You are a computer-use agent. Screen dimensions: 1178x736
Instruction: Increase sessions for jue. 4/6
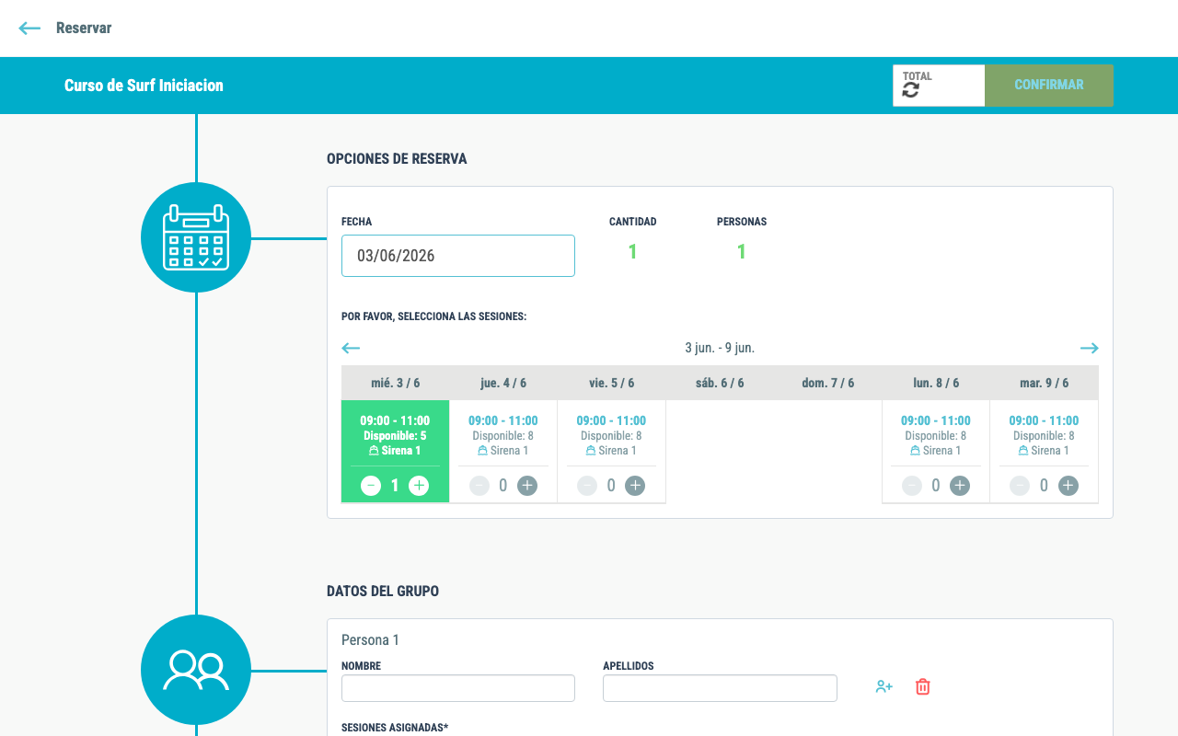527,486
